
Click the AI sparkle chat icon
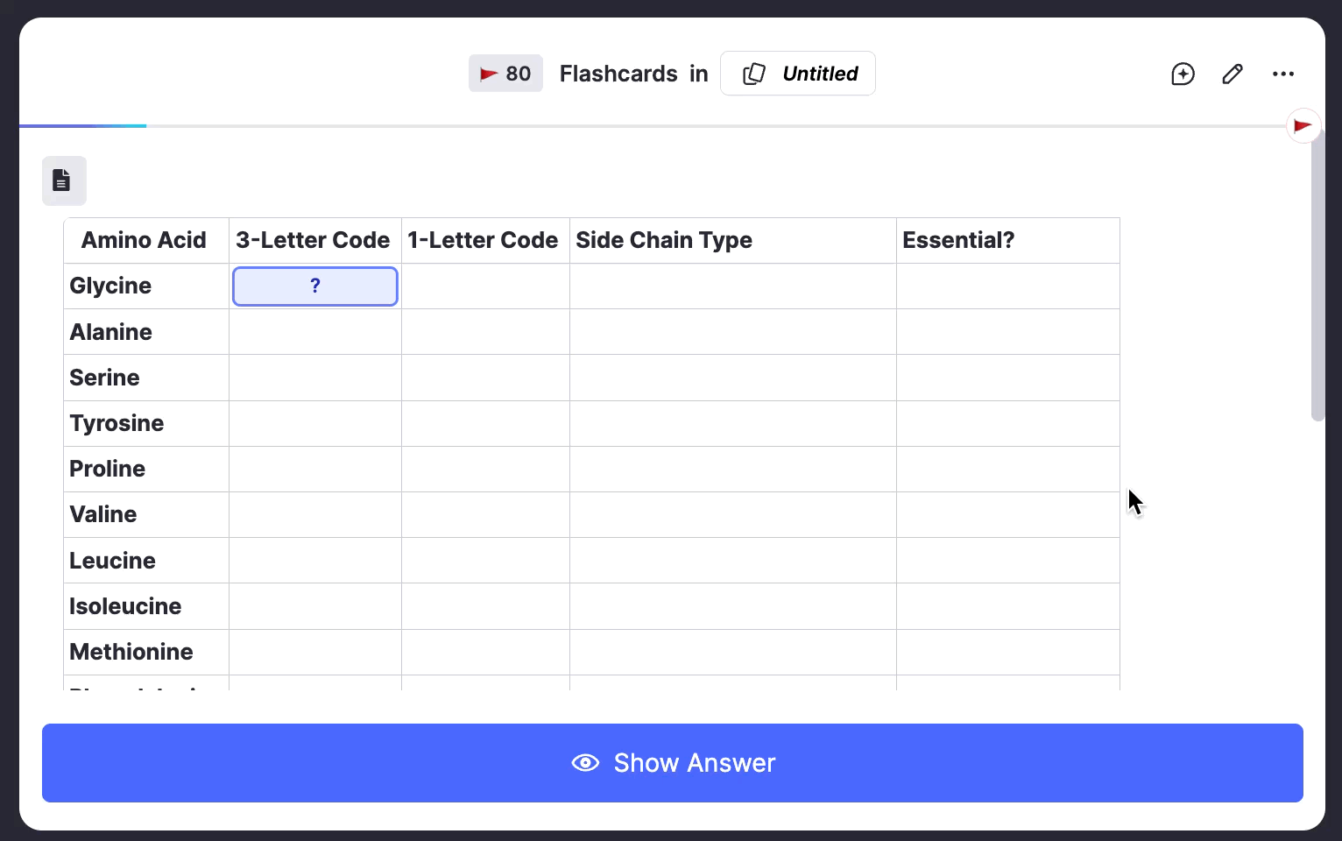(1183, 74)
